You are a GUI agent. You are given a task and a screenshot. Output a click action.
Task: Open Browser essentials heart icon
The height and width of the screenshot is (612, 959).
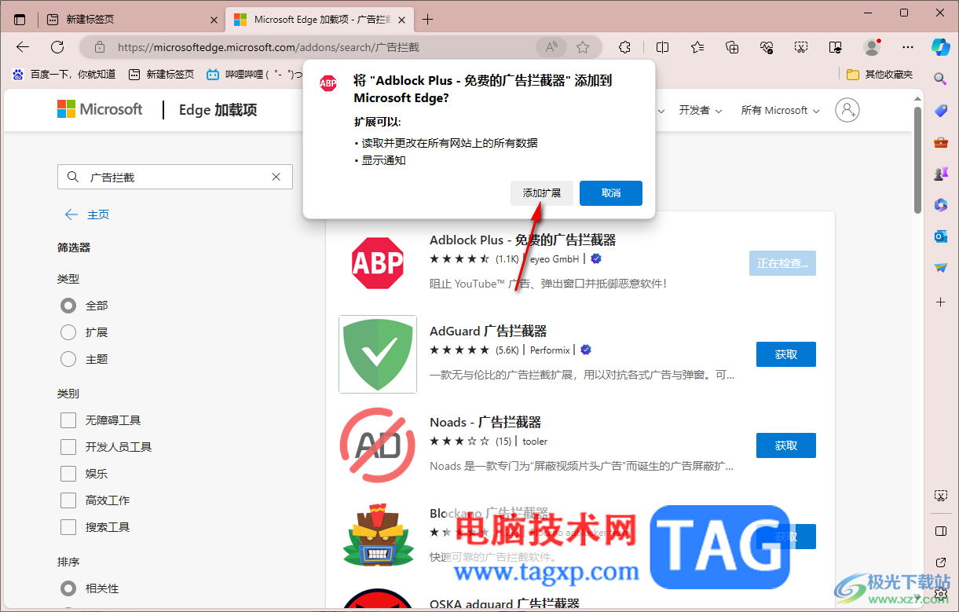click(x=767, y=47)
